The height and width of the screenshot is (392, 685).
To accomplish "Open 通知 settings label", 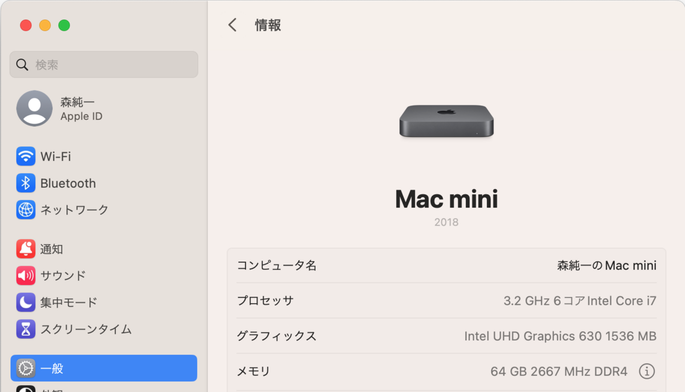I will click(x=51, y=249).
